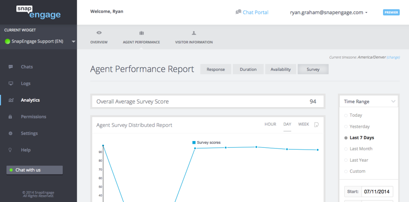Open the Response report
The image size is (409, 202).
click(x=216, y=69)
